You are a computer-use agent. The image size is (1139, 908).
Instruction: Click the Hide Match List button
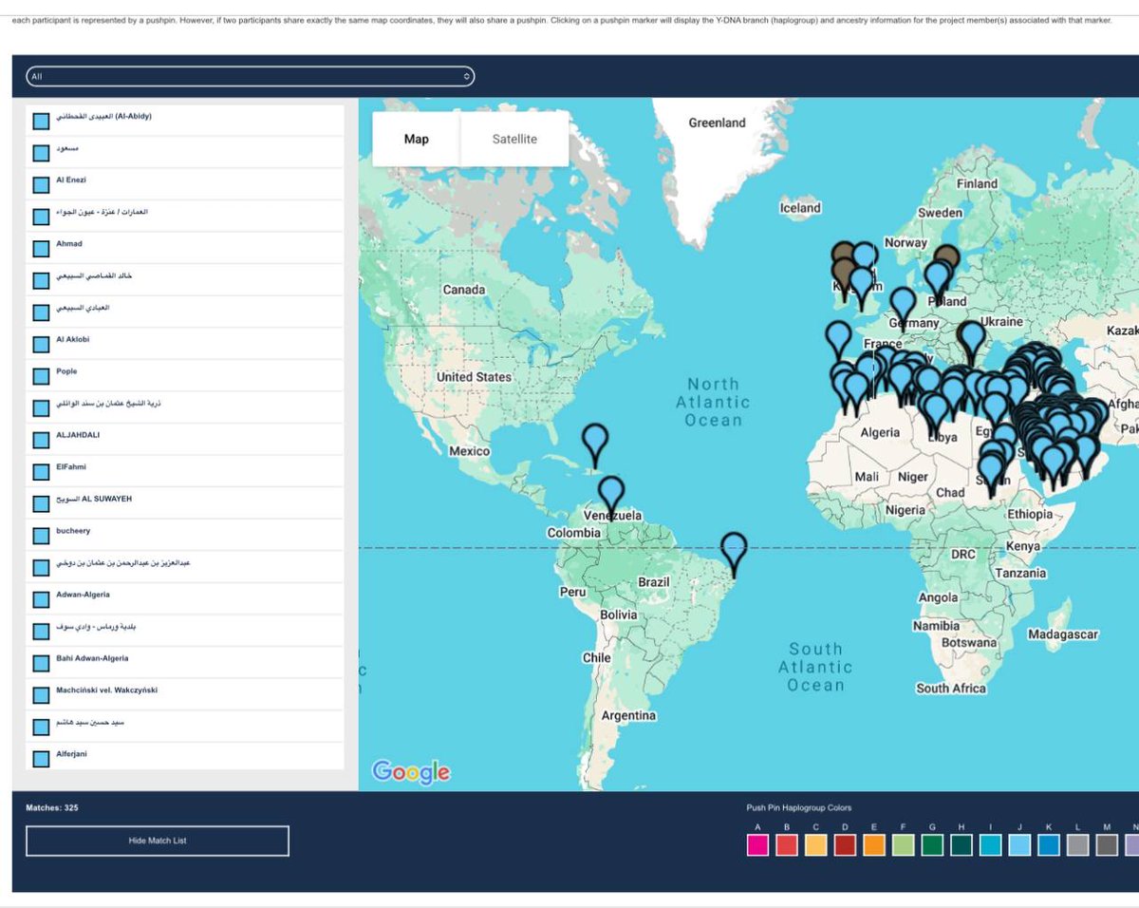coord(158,841)
